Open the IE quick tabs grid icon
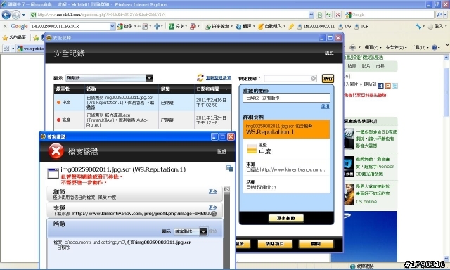This screenshot has height=270, width=450. (x=6, y=49)
